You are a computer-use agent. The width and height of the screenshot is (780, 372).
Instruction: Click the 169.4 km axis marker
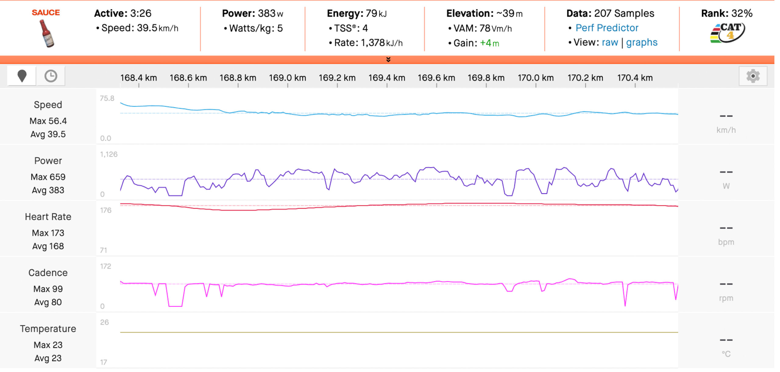[x=387, y=78]
